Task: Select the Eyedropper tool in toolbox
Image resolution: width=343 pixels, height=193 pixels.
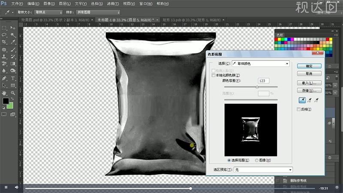Action: point(13,42)
